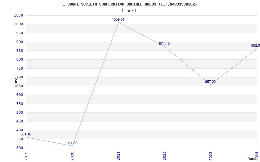Click y-axis value 350

pyautogui.click(x=19, y=139)
